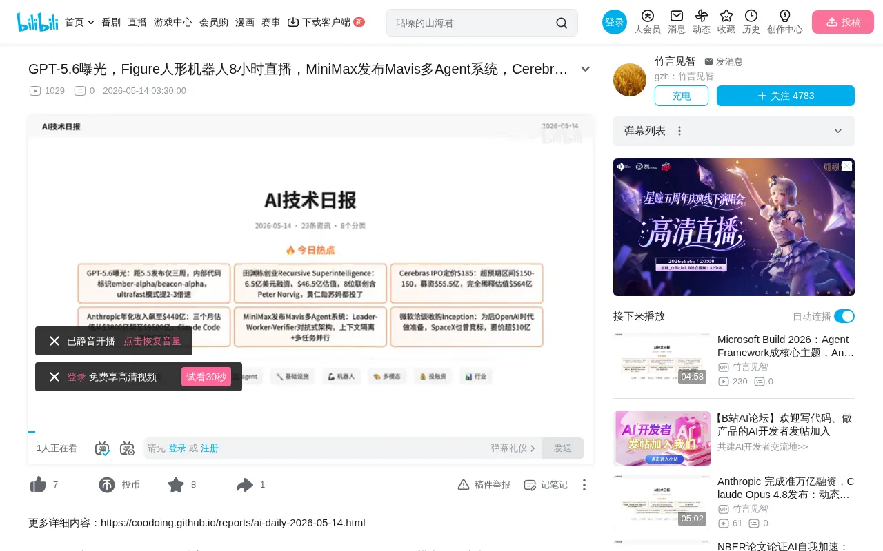Close the muted autoplay notice
This screenshot has height=551, width=883.
(x=54, y=341)
